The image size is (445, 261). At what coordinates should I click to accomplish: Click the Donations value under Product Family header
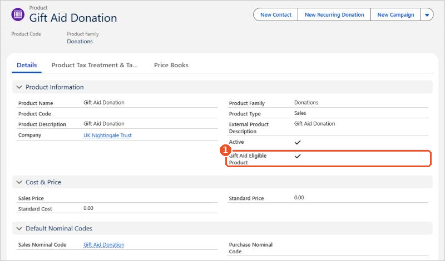(80, 42)
